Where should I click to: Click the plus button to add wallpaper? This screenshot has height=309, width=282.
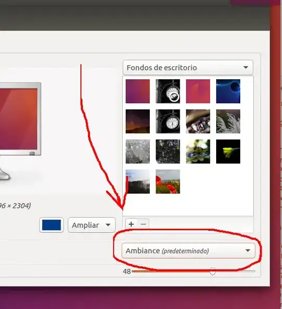(131, 224)
